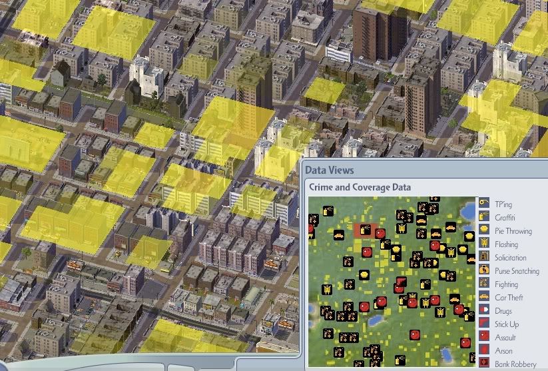Select the "Flashing" legend label

click(507, 244)
